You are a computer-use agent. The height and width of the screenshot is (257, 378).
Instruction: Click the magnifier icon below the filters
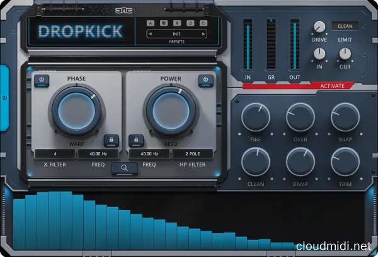[125, 168]
